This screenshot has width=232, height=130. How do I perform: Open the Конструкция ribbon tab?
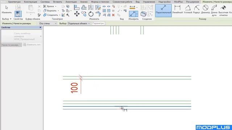pyautogui.click(x=30, y=2)
